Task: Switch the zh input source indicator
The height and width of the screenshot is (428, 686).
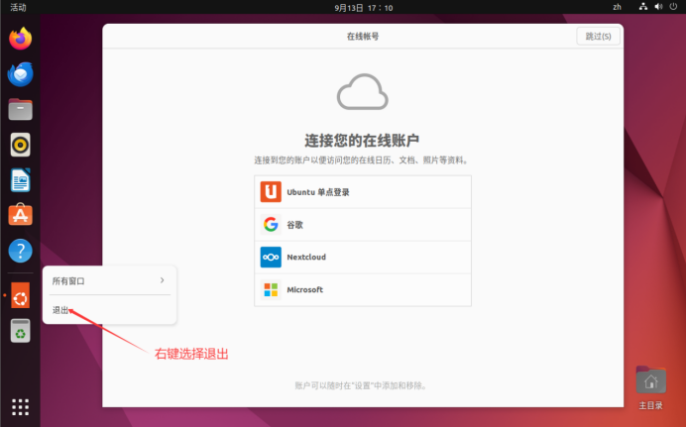Action: [x=617, y=7]
